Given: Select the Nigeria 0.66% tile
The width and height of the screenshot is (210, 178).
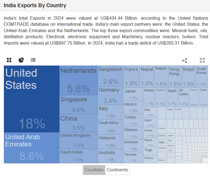Looking at the screenshot, I should (150, 142).
